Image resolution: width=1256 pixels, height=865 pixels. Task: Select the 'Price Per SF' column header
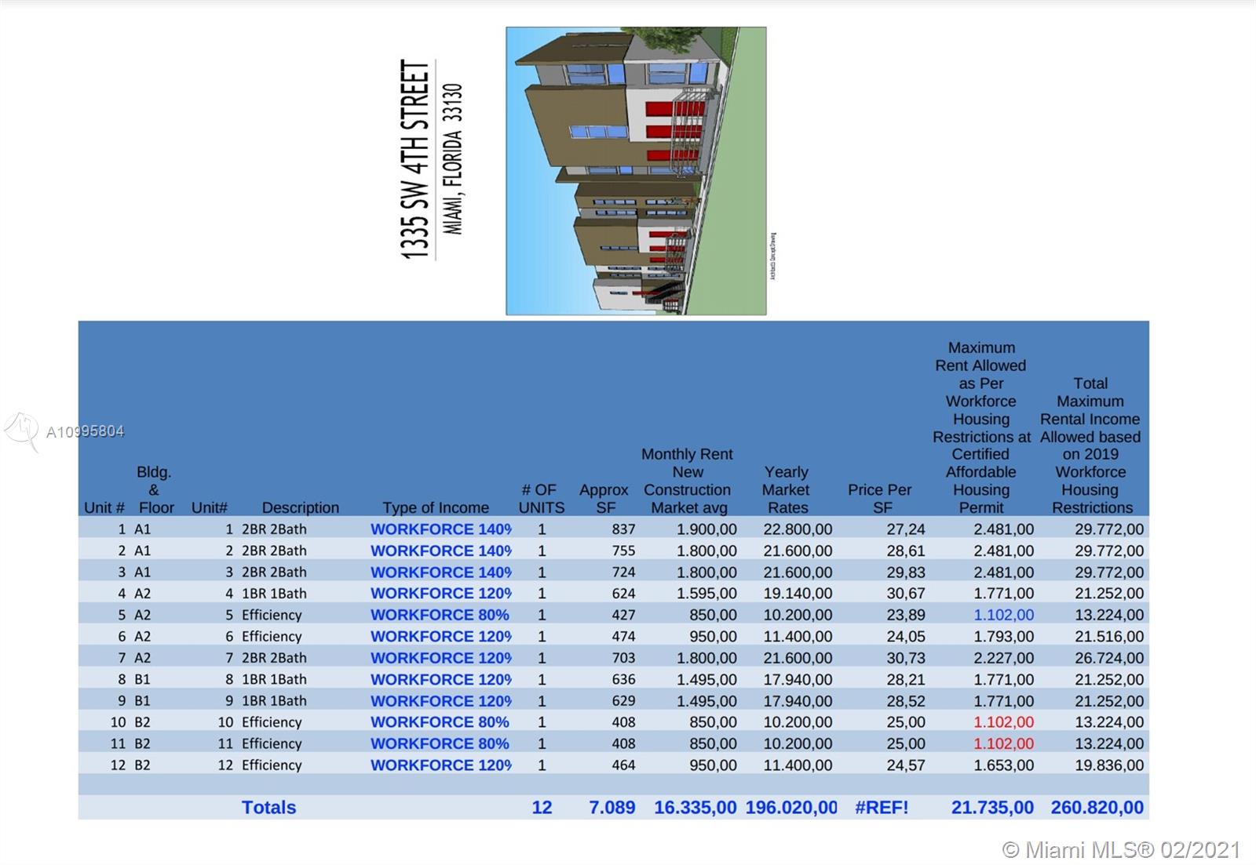tap(880, 499)
